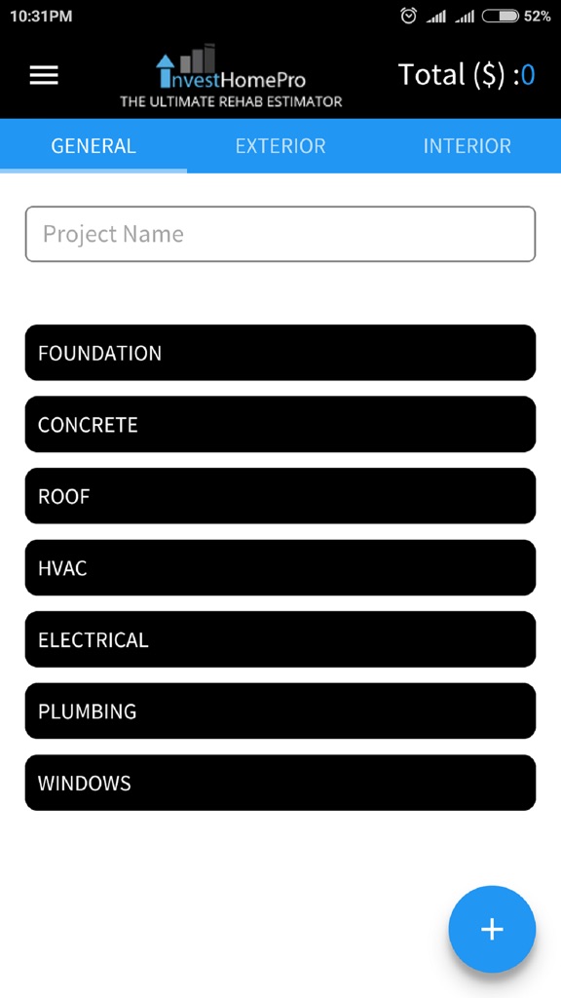This screenshot has width=561, height=998.
Task: Open the INTERIOR tab
Action: [x=467, y=145]
